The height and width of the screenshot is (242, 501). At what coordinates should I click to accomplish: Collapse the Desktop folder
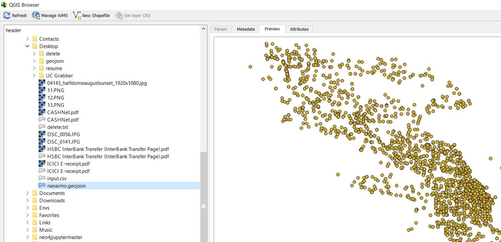(x=28, y=46)
